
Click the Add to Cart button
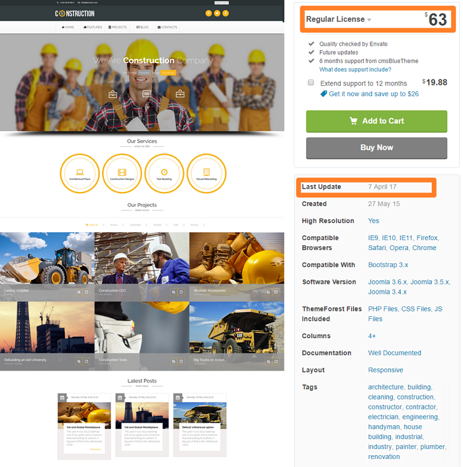pos(376,121)
